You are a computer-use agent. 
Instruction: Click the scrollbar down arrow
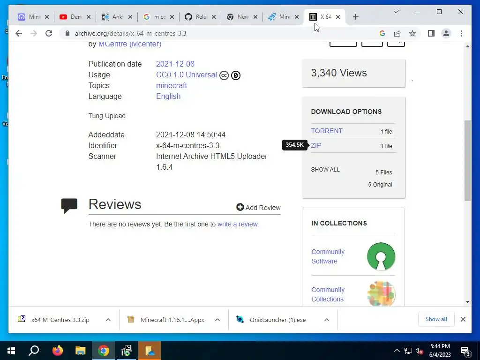[467, 302]
